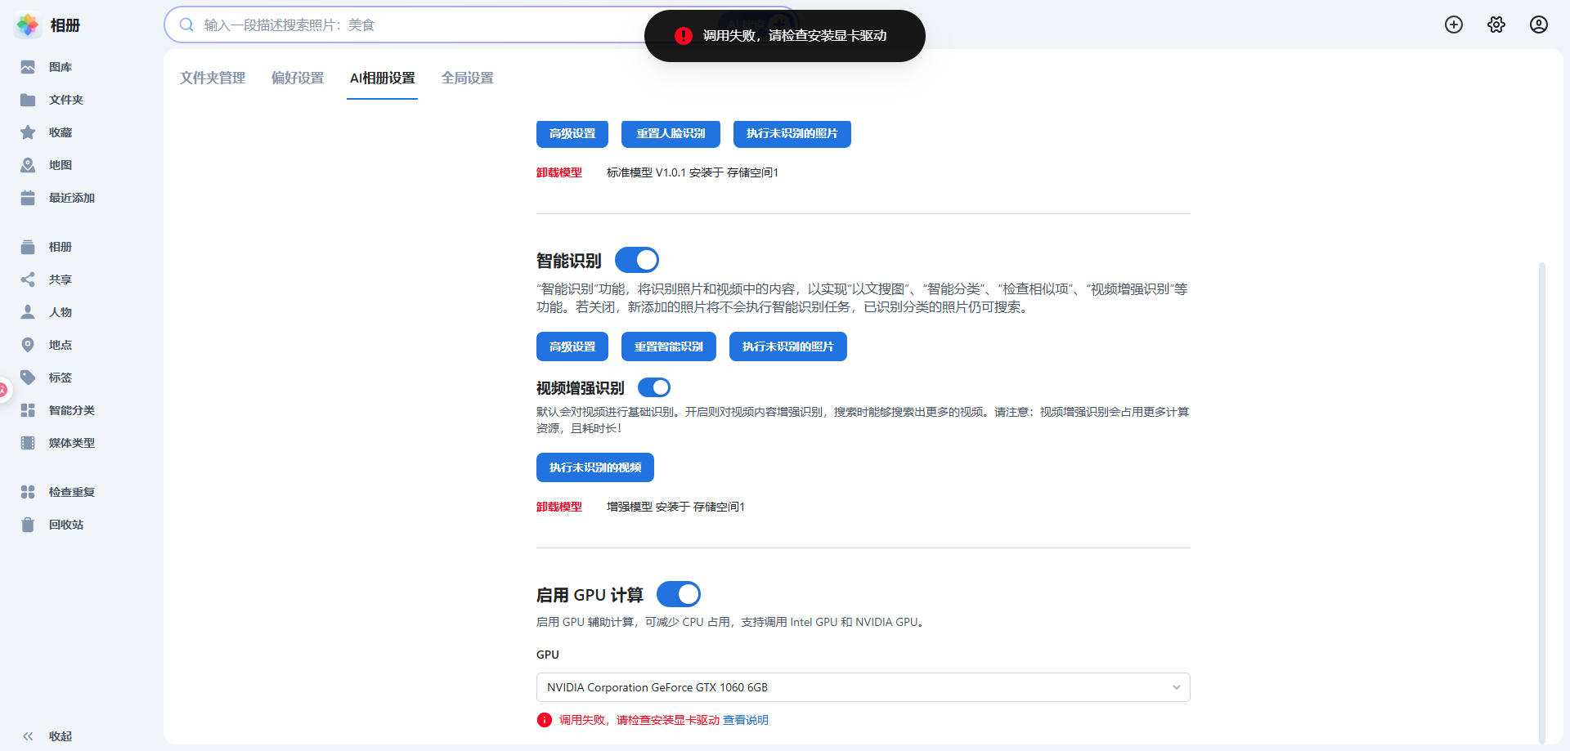Open the 媒体类型 film icon
The height and width of the screenshot is (751, 1570).
pos(28,443)
